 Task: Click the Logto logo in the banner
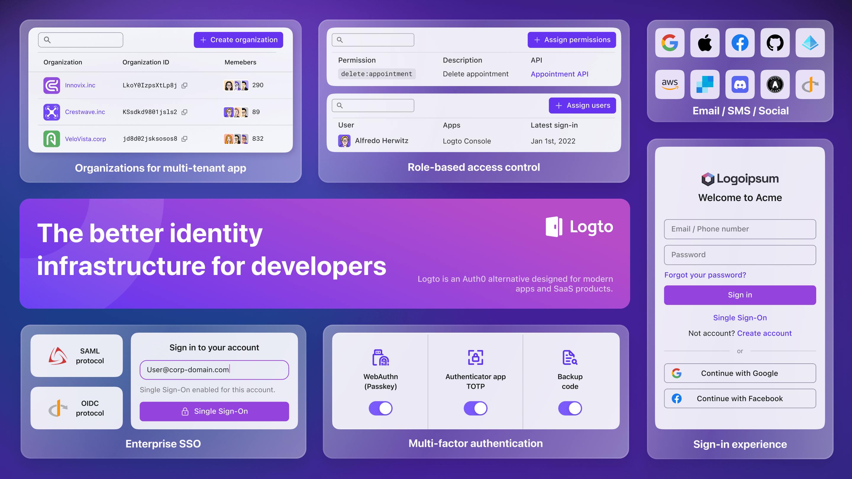[579, 227]
